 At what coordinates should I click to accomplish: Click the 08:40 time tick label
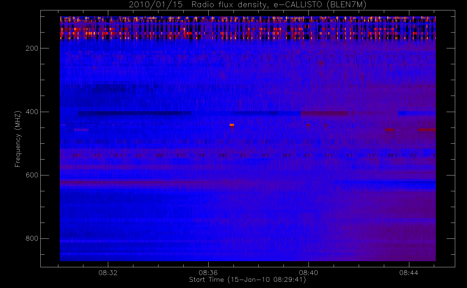(309, 273)
